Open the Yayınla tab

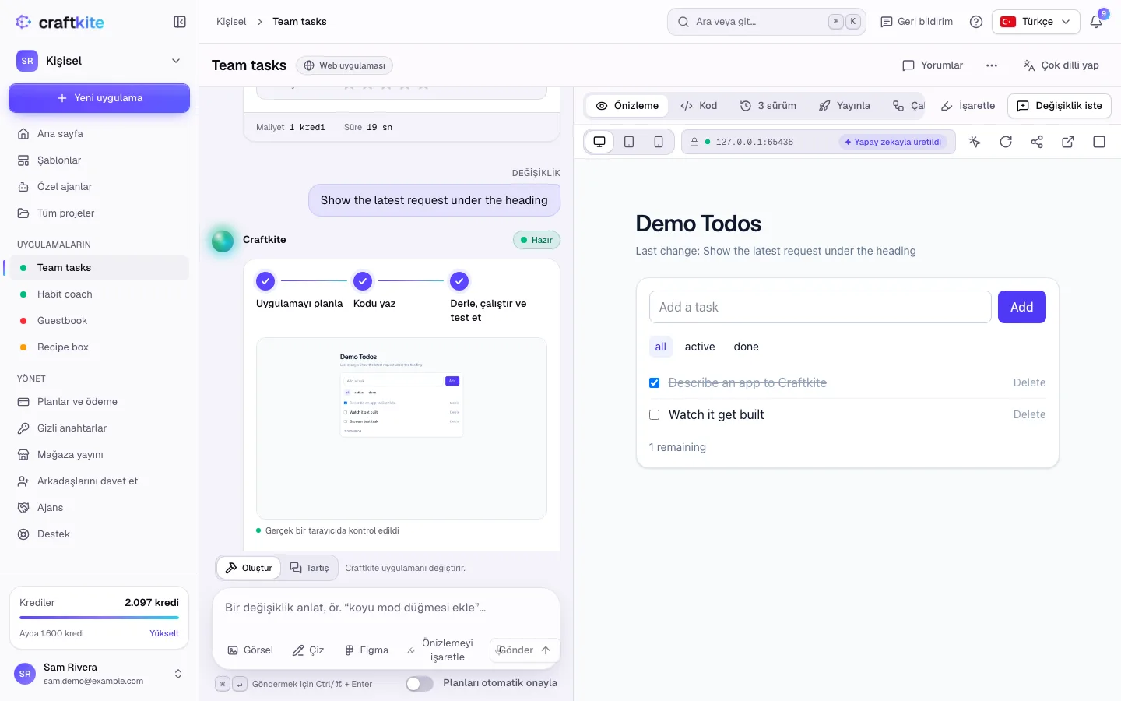(845, 106)
